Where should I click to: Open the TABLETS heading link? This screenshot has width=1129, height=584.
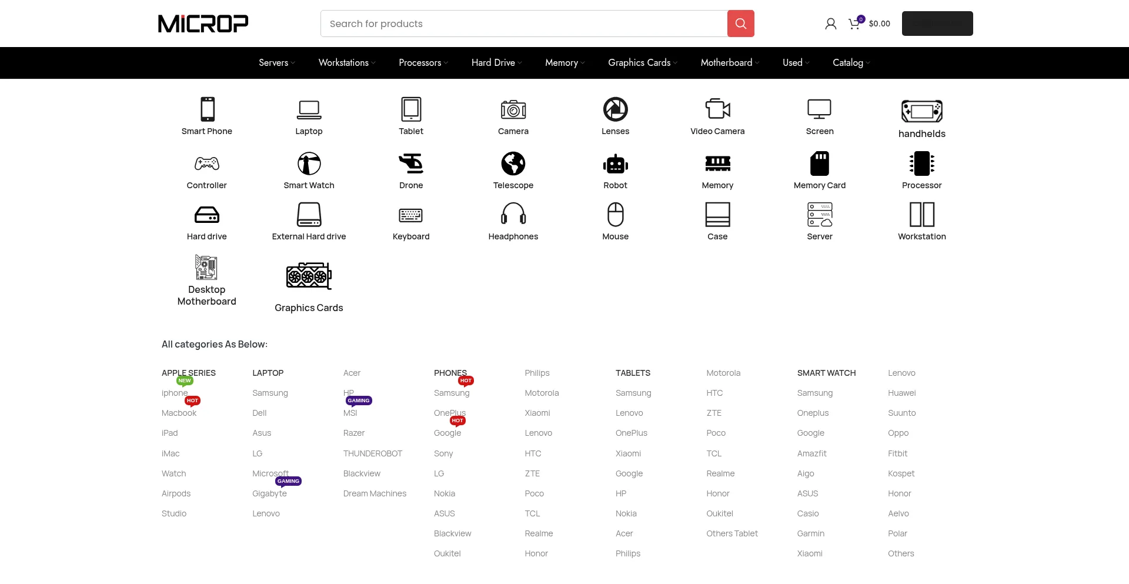point(633,373)
